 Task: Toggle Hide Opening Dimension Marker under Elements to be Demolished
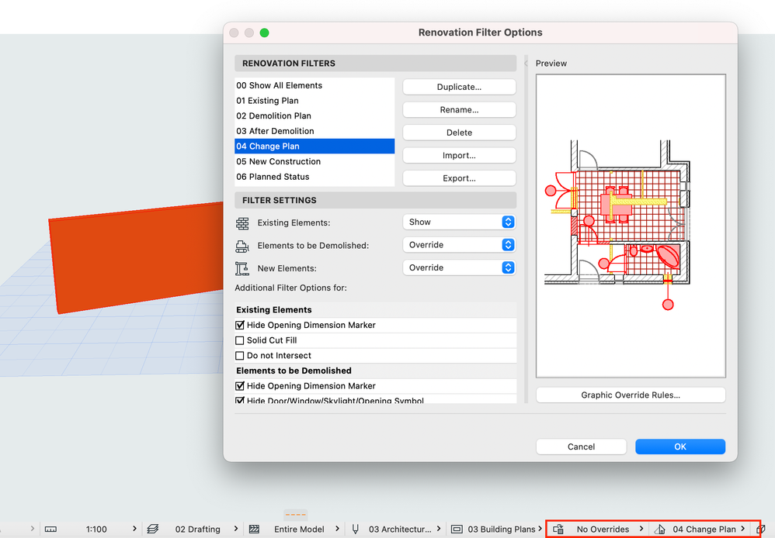pyautogui.click(x=240, y=386)
